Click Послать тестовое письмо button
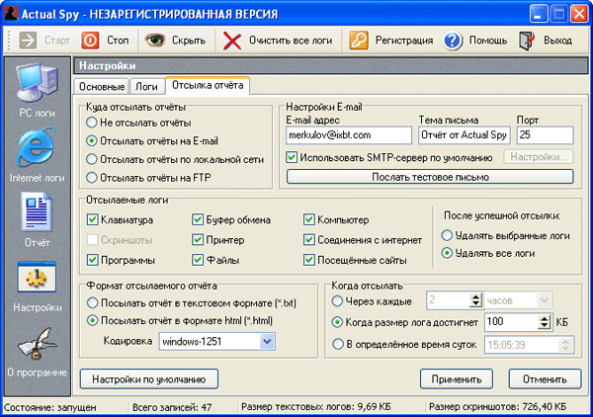 [x=430, y=177]
